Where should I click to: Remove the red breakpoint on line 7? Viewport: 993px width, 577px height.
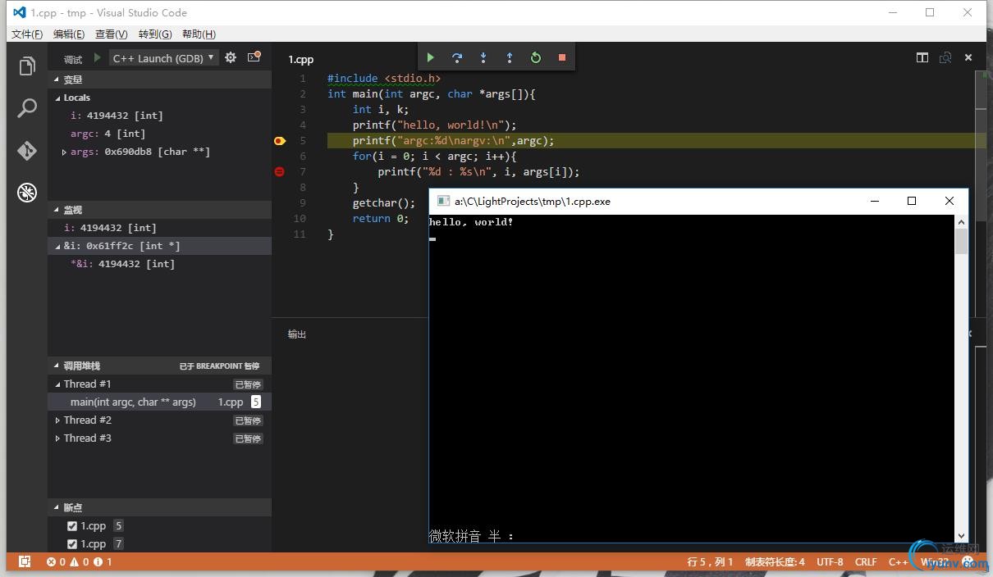click(x=279, y=172)
